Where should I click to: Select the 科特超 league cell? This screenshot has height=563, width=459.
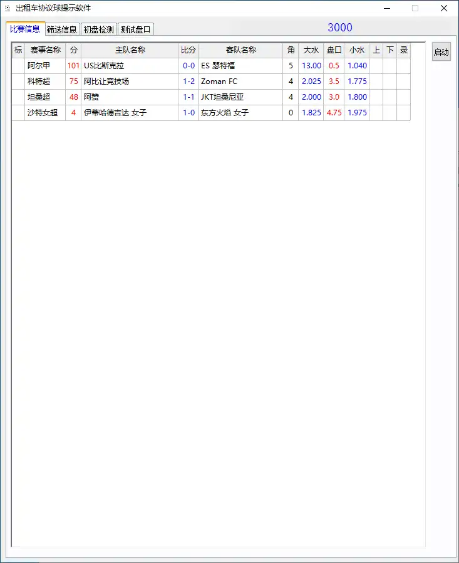click(38, 82)
